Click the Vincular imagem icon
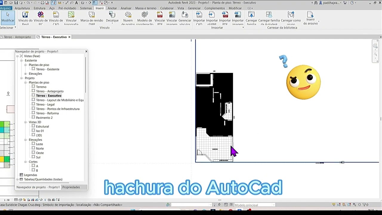 pyautogui.click(x=172, y=15)
